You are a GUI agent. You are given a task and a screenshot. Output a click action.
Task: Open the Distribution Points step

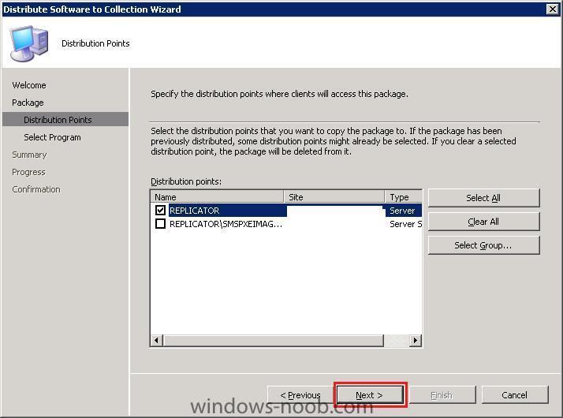(x=65, y=120)
